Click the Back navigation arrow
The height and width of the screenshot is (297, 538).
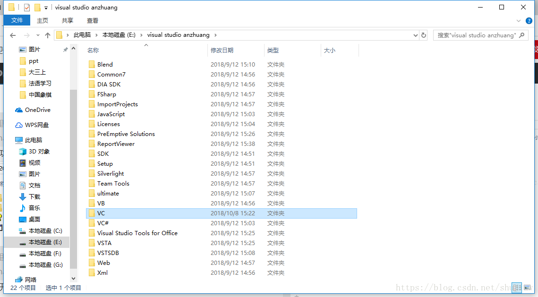pyautogui.click(x=13, y=35)
